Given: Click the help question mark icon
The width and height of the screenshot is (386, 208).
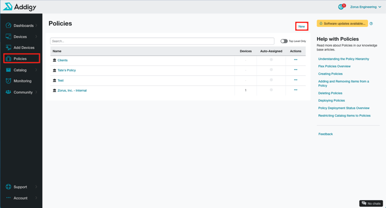Looking at the screenshot, I should 371,24.
